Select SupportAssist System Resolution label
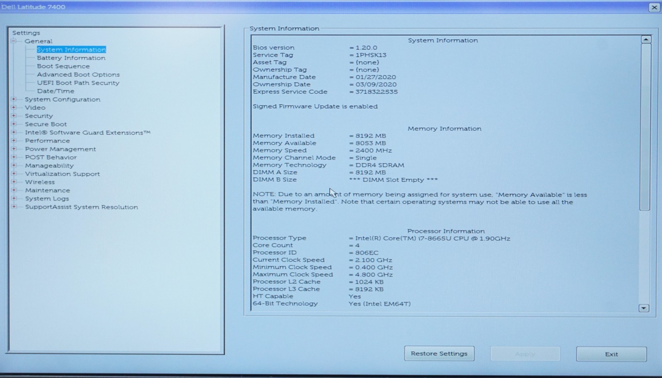The height and width of the screenshot is (378, 662). pos(82,207)
